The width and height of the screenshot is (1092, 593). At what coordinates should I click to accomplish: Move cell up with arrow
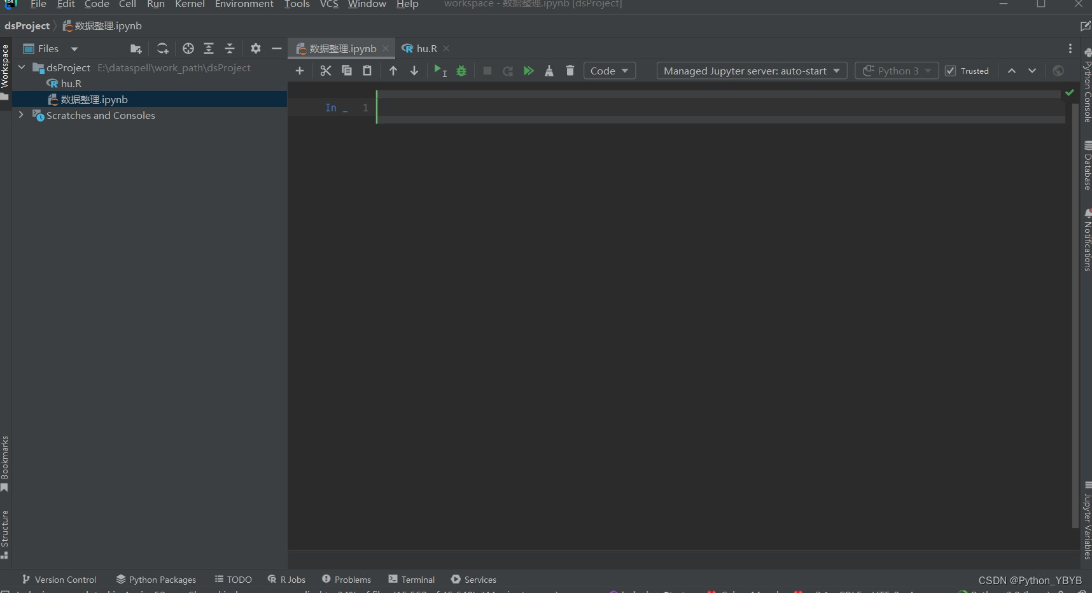393,71
